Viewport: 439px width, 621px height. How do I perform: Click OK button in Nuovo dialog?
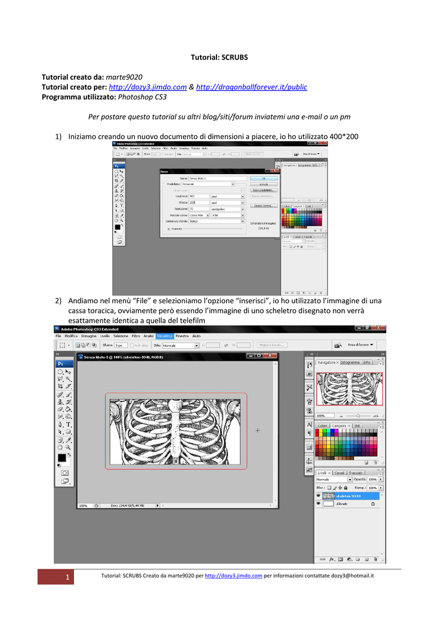click(x=264, y=178)
